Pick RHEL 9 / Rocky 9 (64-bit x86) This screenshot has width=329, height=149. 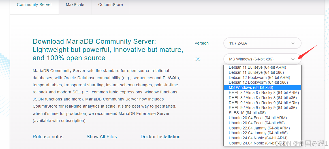(x=262, y=108)
